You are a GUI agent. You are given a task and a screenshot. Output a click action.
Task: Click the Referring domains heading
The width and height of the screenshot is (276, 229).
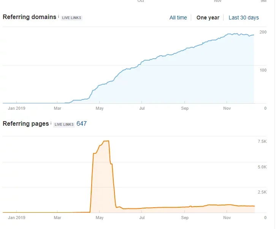(29, 17)
